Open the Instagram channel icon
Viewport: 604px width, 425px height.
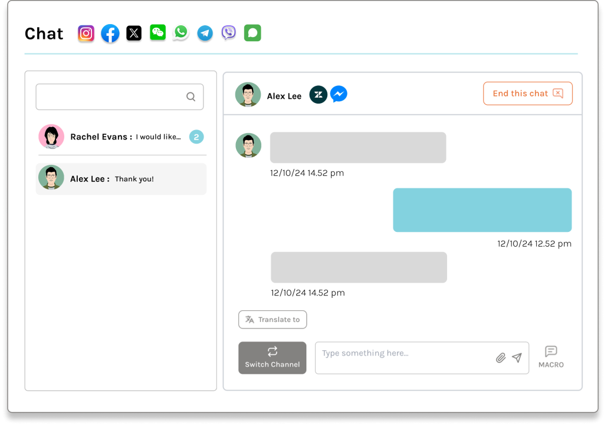pos(86,34)
